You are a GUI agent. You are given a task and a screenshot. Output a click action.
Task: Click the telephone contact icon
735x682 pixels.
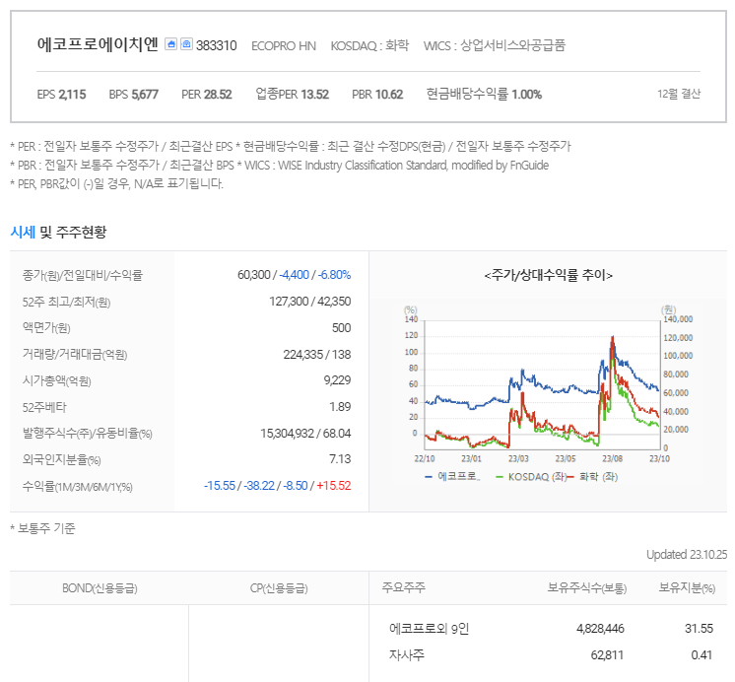pos(186,44)
